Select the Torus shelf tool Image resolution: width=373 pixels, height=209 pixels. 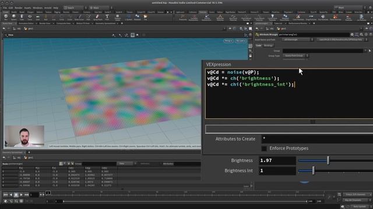30,17
